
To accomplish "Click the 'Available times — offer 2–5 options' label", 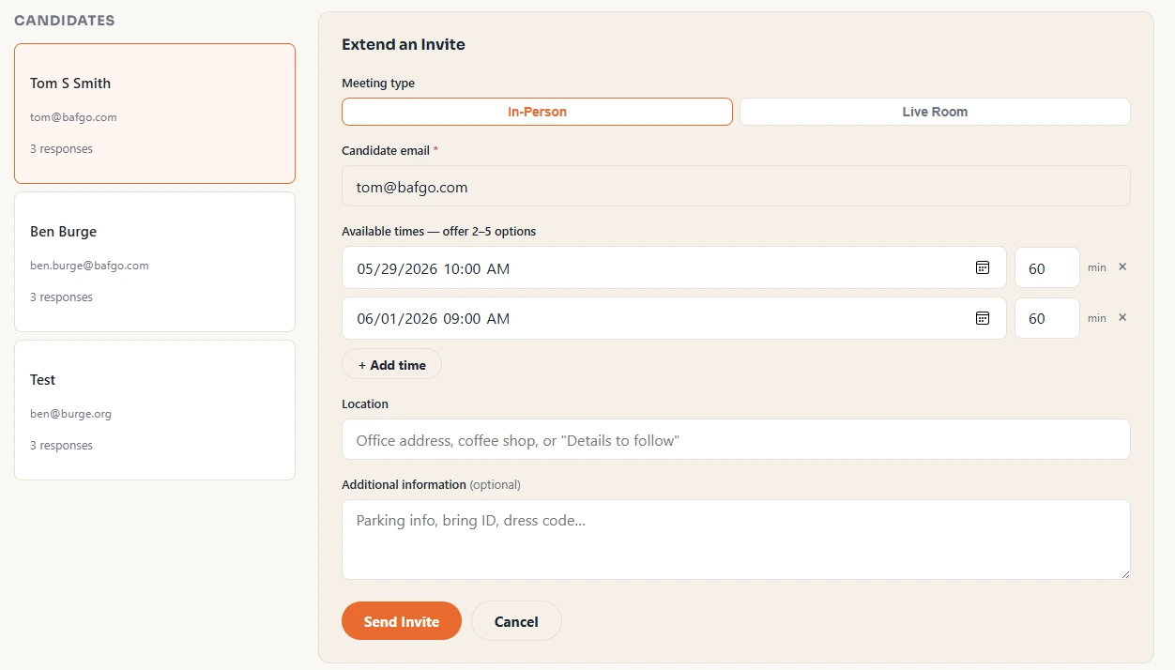I will (439, 231).
